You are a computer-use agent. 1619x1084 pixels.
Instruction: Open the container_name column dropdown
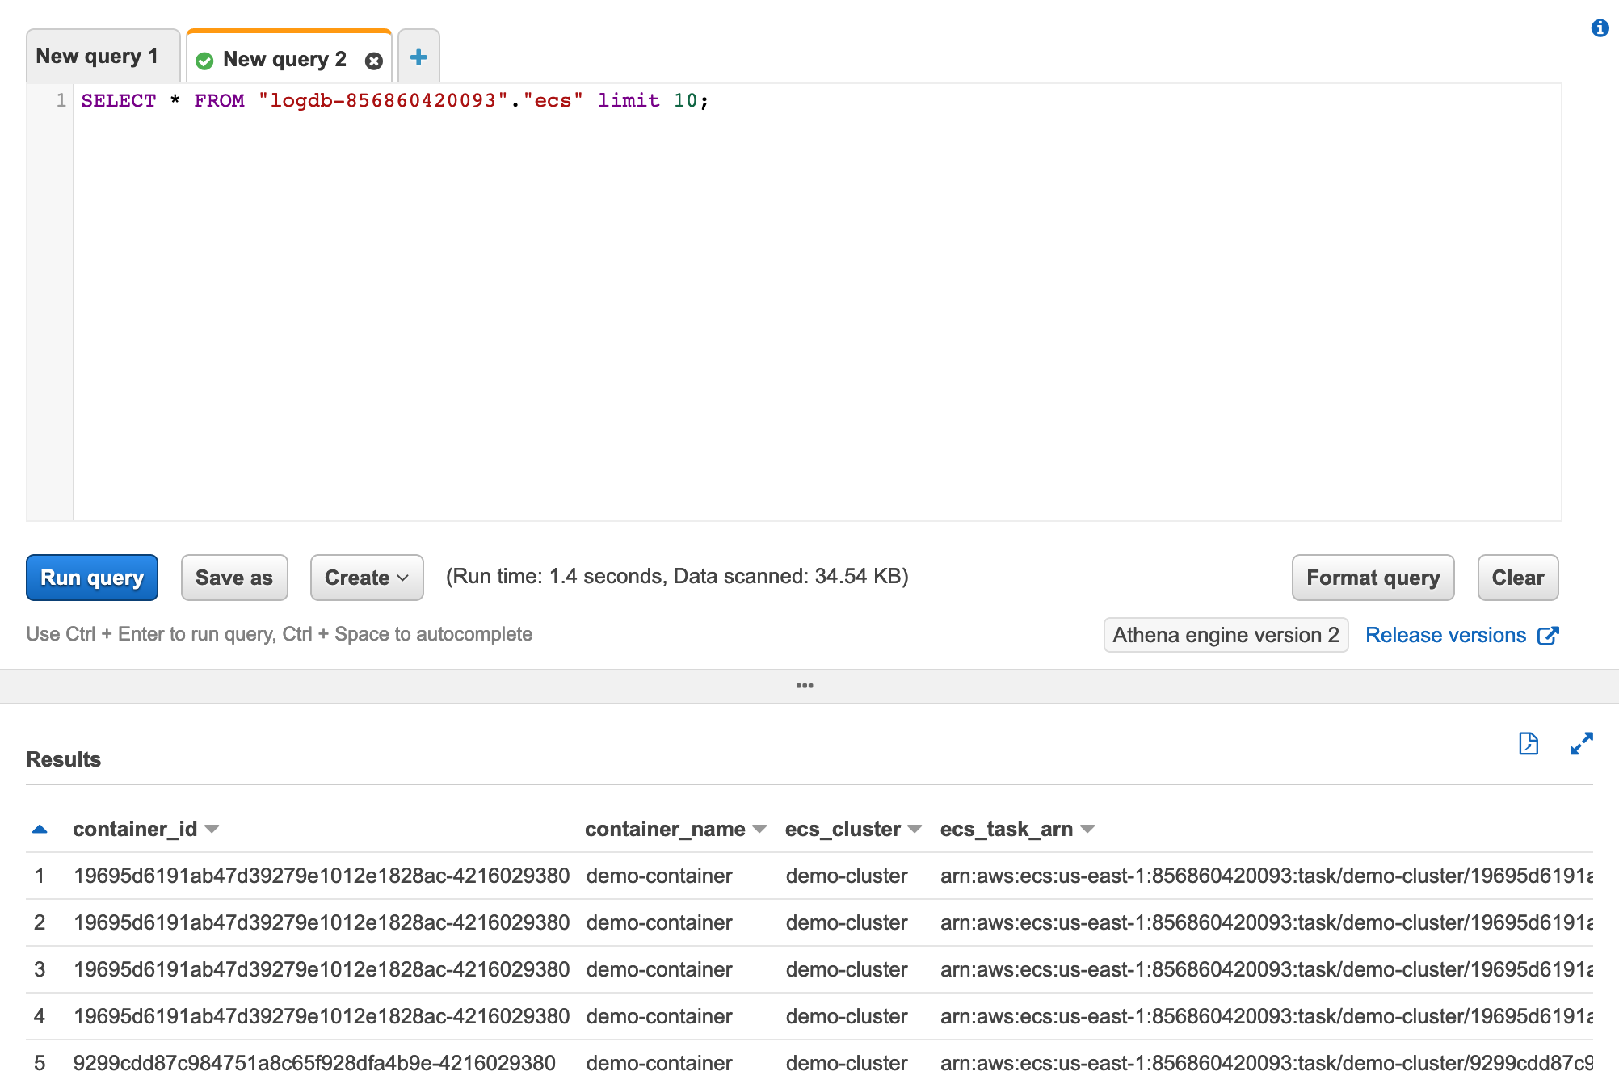759,830
